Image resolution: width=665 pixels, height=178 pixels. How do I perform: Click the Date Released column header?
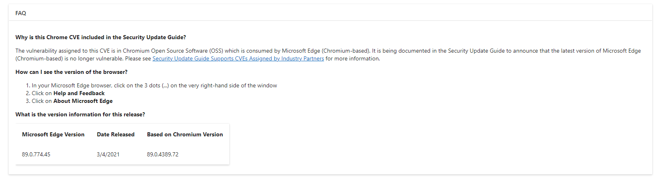pos(115,134)
